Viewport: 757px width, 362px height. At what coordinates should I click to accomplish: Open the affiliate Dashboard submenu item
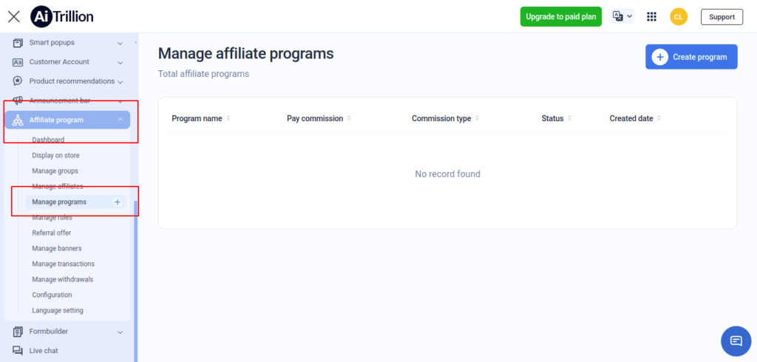tap(48, 140)
